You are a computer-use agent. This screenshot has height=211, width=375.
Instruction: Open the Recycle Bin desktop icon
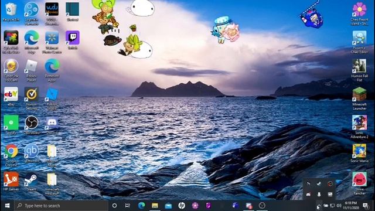click(11, 12)
